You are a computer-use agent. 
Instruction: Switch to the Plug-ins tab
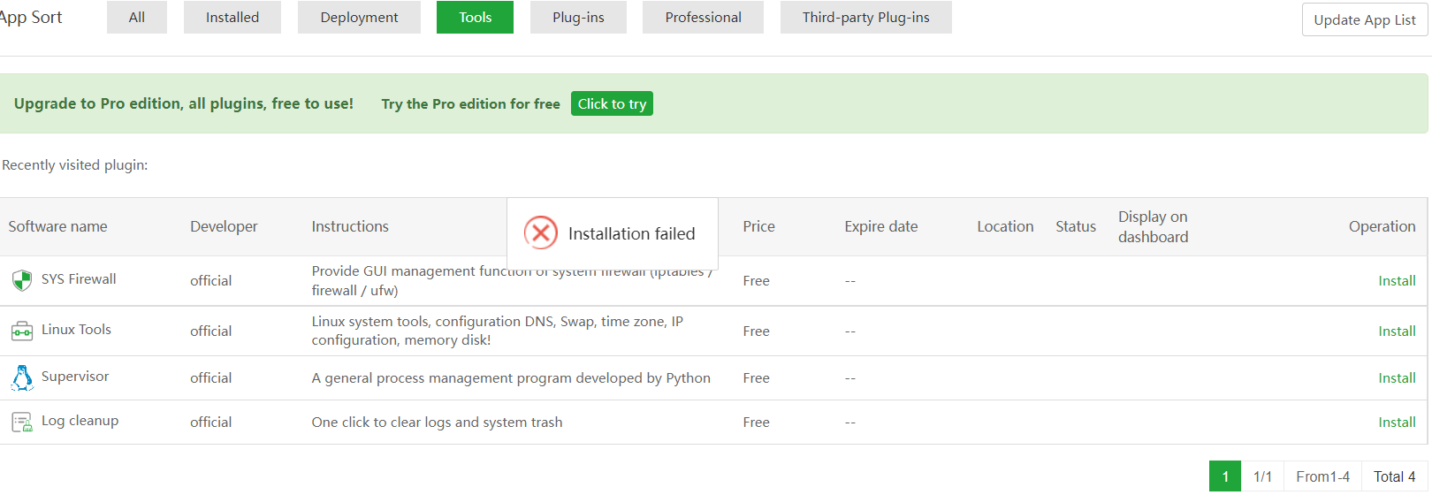pos(578,18)
